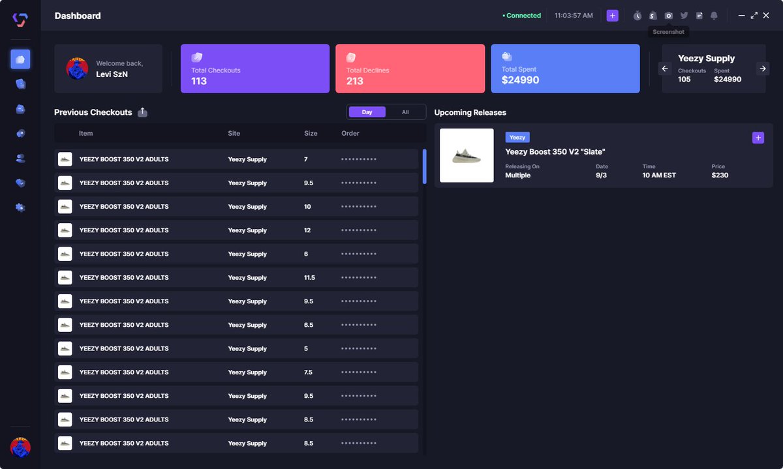Open the task list icon in sidebar
Image resolution: width=783 pixels, height=469 pixels.
[20, 83]
